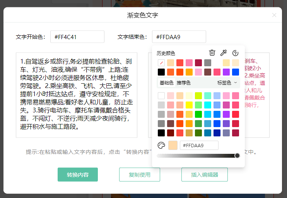Choose the pure yellow swatch in basic colors
The width and height of the screenshot is (287, 198).
pyautogui.click(x=189, y=105)
